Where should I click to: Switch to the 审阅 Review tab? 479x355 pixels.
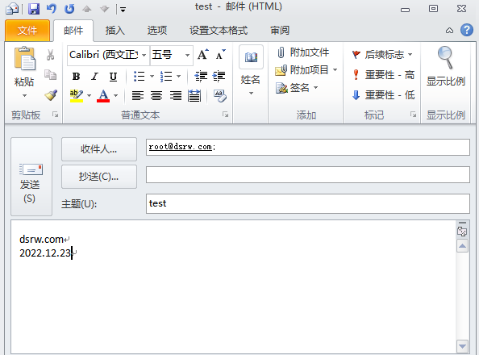tap(280, 31)
